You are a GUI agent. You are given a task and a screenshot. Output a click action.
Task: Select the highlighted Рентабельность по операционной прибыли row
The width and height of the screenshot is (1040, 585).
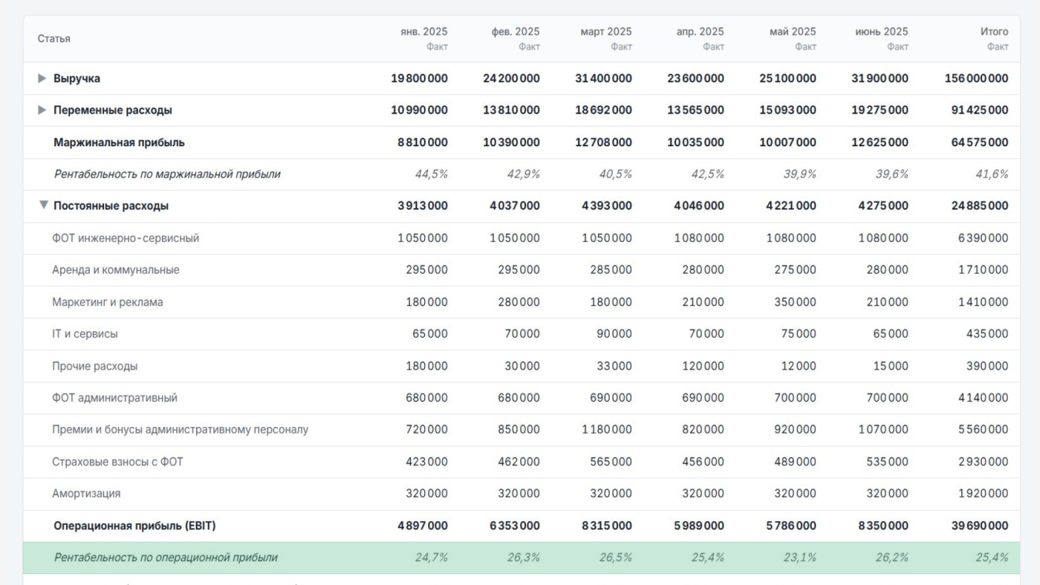(x=521, y=558)
